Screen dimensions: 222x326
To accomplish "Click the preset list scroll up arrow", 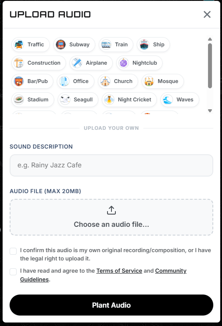I will (210, 39).
